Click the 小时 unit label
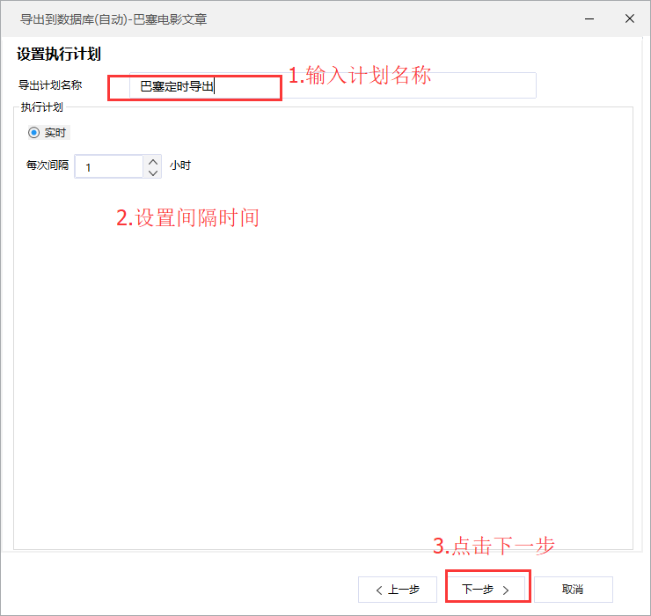The height and width of the screenshot is (616, 651). point(179,165)
